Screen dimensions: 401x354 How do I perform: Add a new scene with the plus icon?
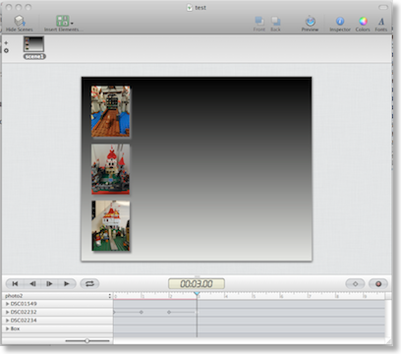[x=6, y=43]
